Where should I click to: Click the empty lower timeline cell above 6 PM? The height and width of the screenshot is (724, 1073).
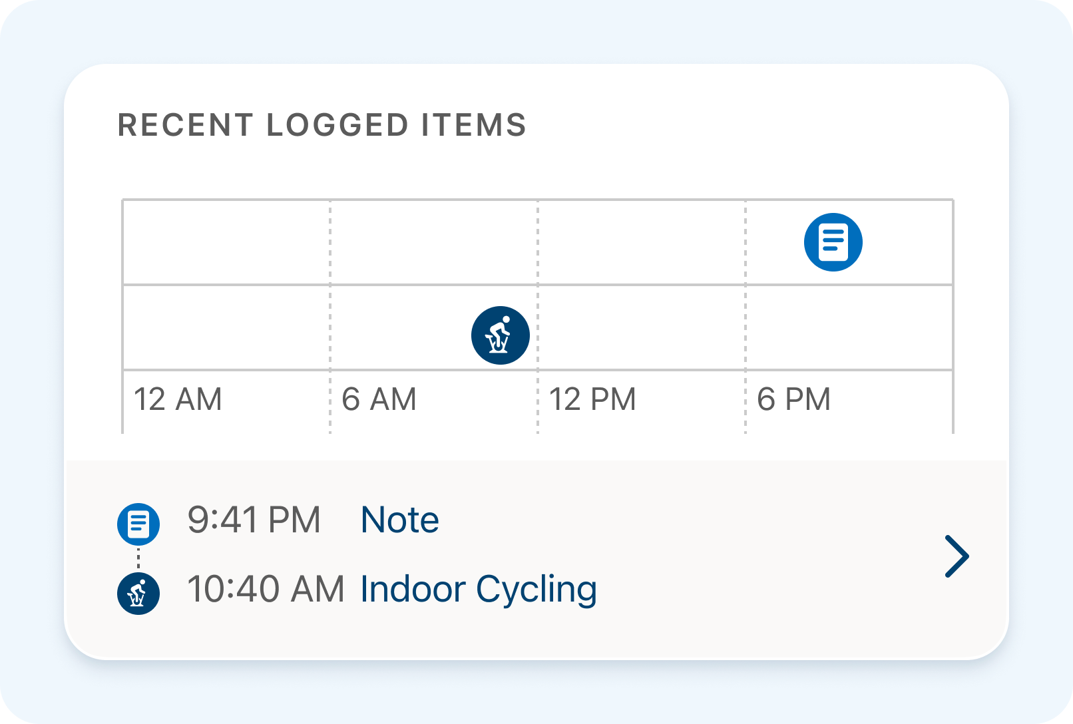coord(849,327)
